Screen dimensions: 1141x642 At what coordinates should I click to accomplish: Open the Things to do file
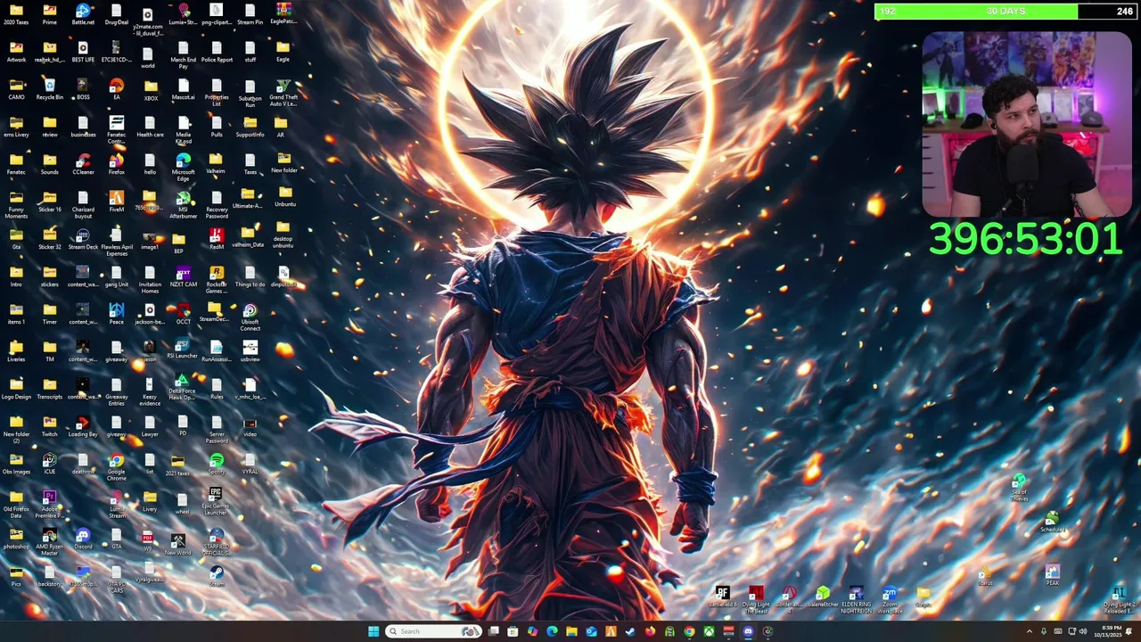pyautogui.click(x=250, y=276)
